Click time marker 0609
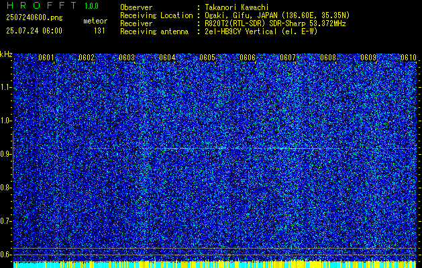 [x=368, y=58]
